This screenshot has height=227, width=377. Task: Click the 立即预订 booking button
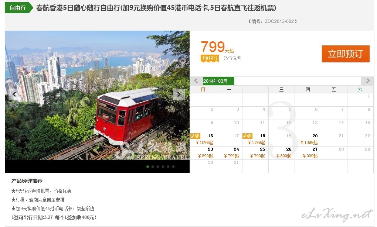pyautogui.click(x=346, y=54)
